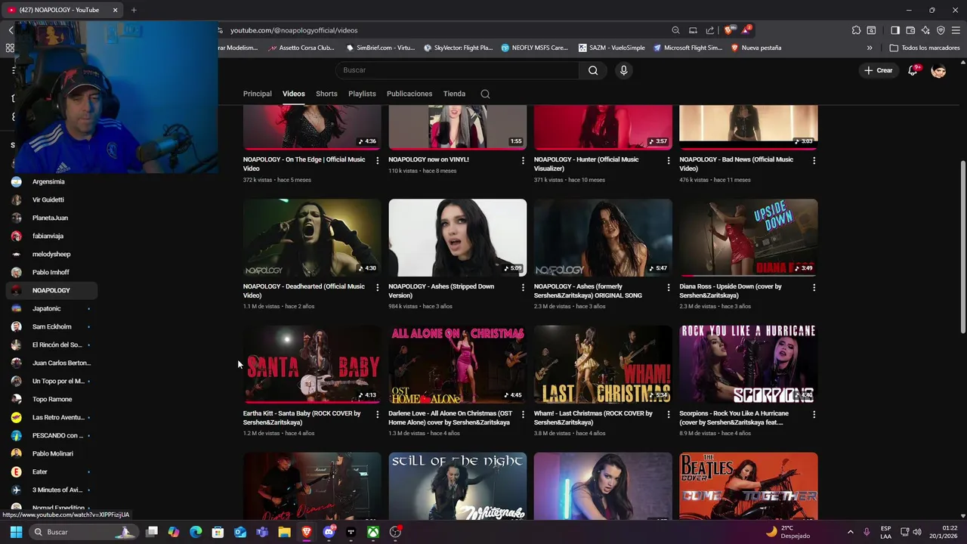This screenshot has height=544, width=967.
Task: Open the weather widget showing 21°C Despejado
Action: [x=787, y=532]
